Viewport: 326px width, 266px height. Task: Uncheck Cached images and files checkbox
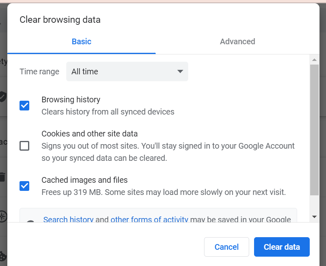pyautogui.click(x=24, y=186)
